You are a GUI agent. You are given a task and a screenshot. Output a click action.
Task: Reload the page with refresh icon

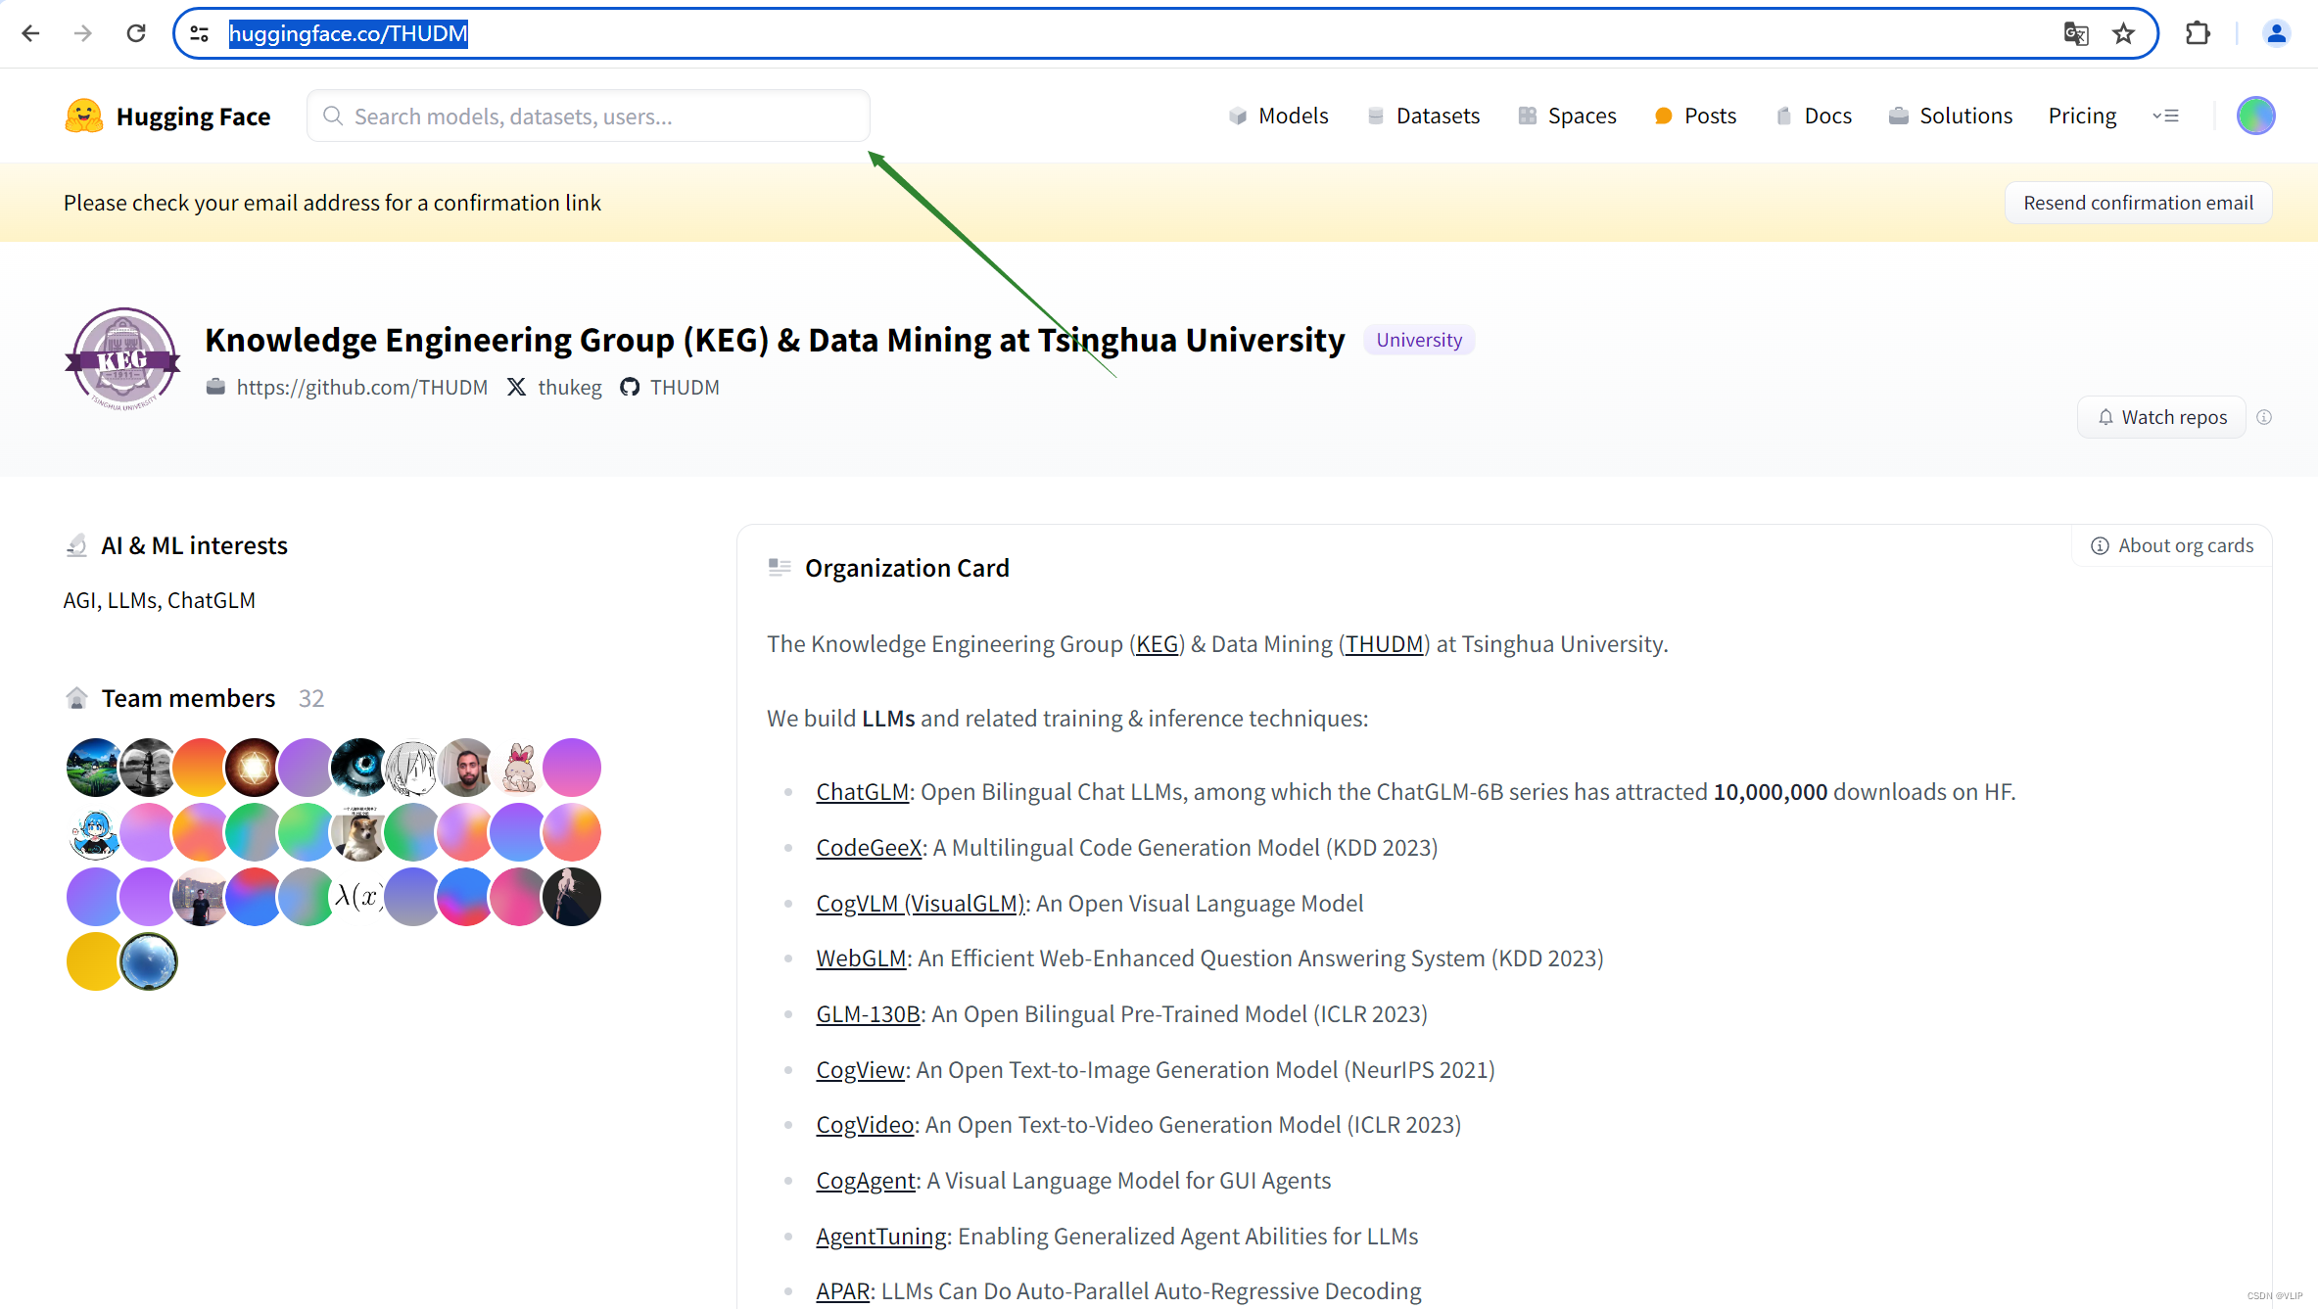coord(136,33)
